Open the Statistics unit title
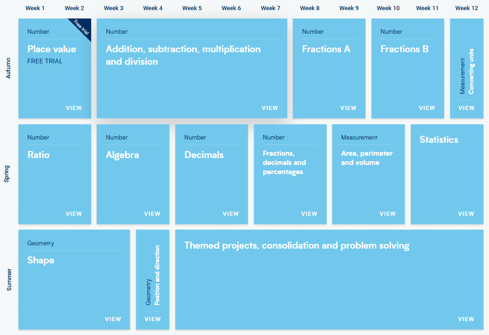The height and width of the screenshot is (335, 489). [x=439, y=140]
